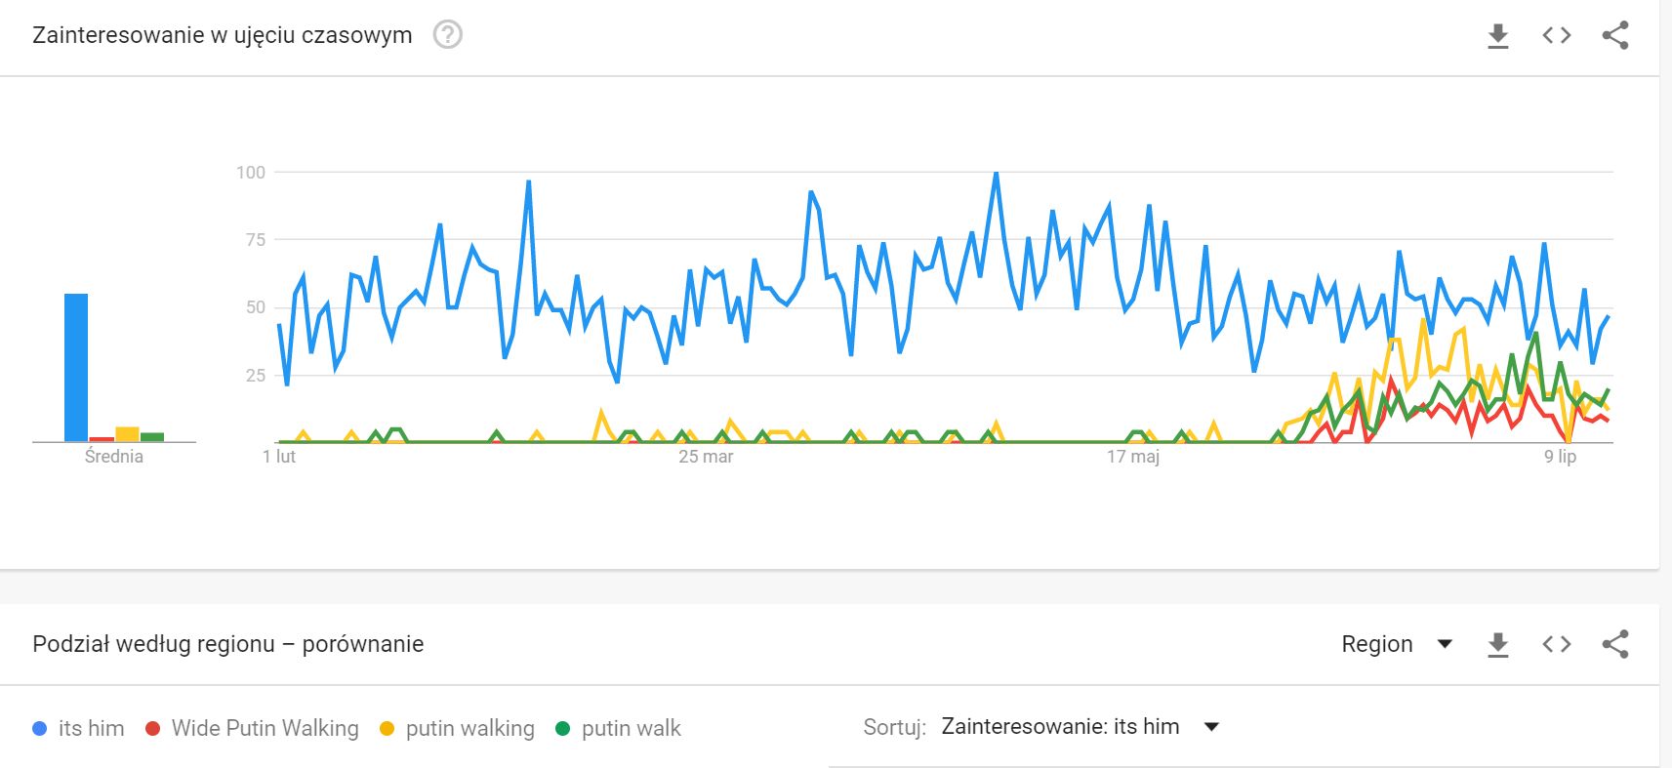This screenshot has height=768, width=1672.
Task: Click the red 'Wide Putin Walking' legend dot
Action: (152, 729)
